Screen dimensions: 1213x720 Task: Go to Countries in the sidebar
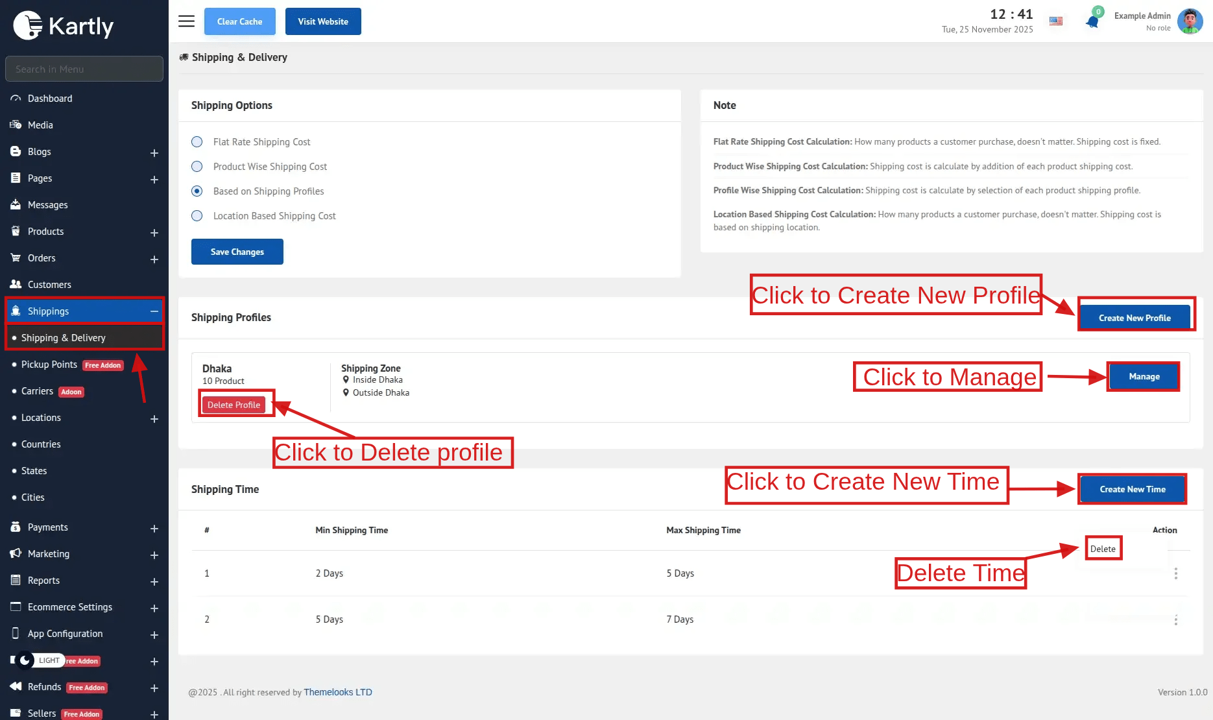41,444
